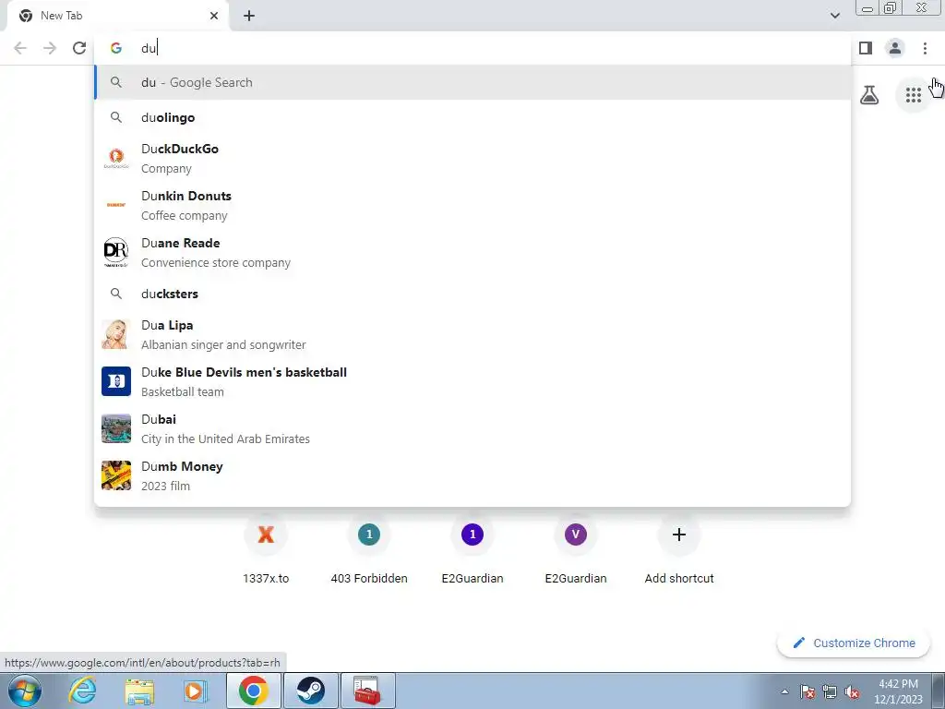Open the network tray icon
The height and width of the screenshot is (709, 945).
pos(830,691)
